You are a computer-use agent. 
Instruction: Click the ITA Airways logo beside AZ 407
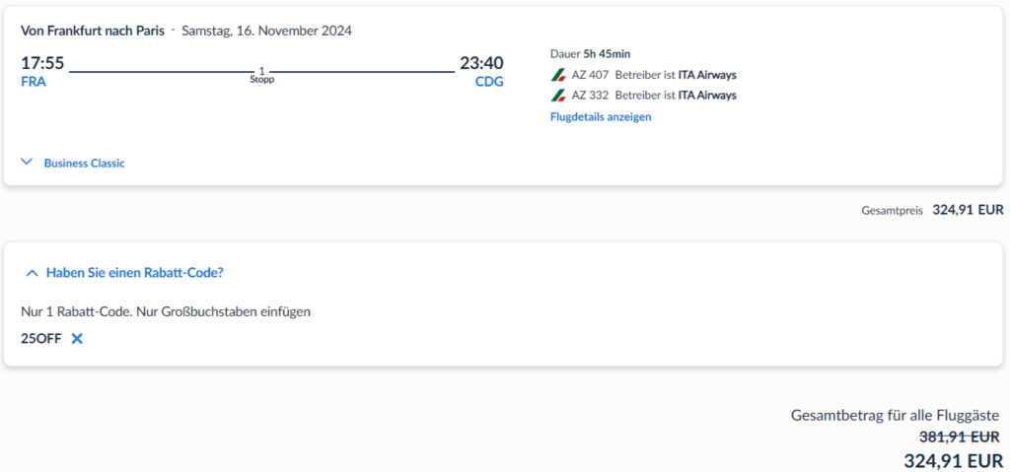click(x=558, y=75)
